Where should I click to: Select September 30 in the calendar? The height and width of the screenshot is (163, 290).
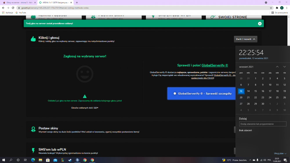click(x=263, y=104)
